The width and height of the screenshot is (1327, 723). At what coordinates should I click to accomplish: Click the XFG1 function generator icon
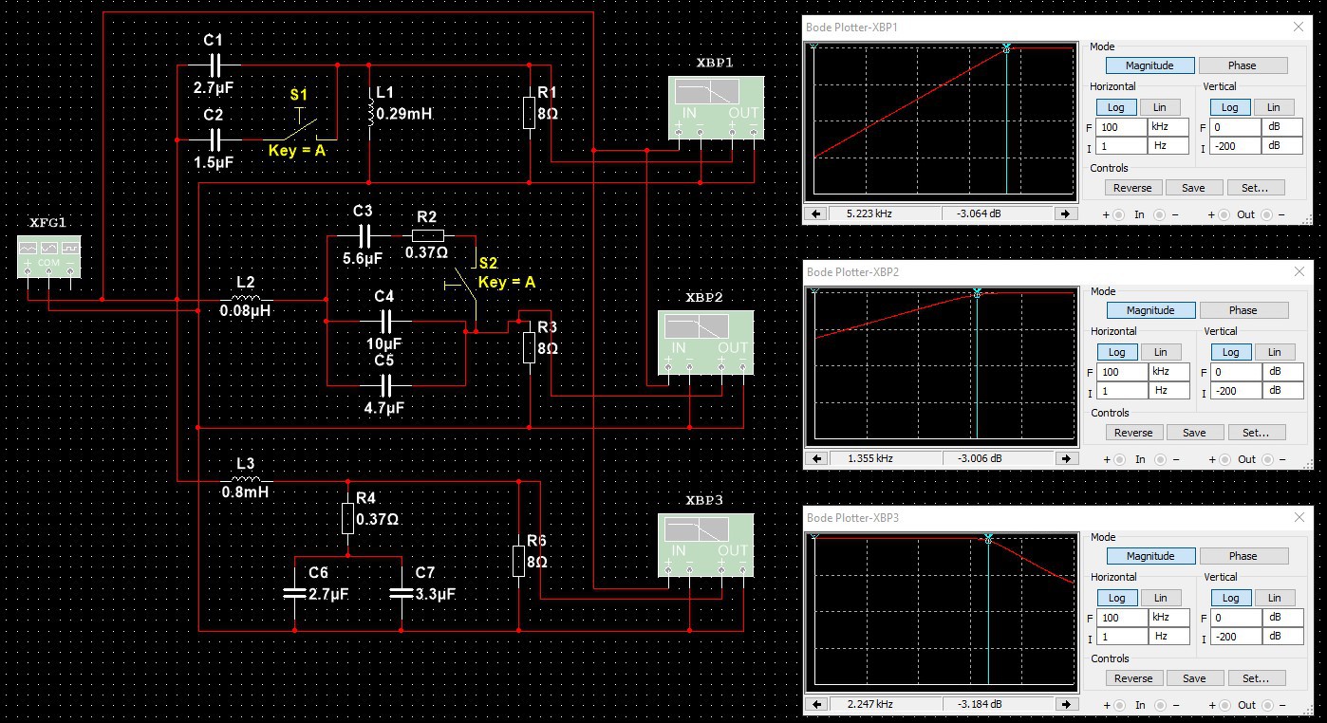47,258
